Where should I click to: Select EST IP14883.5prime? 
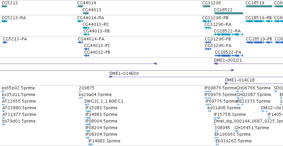point(101,115)
